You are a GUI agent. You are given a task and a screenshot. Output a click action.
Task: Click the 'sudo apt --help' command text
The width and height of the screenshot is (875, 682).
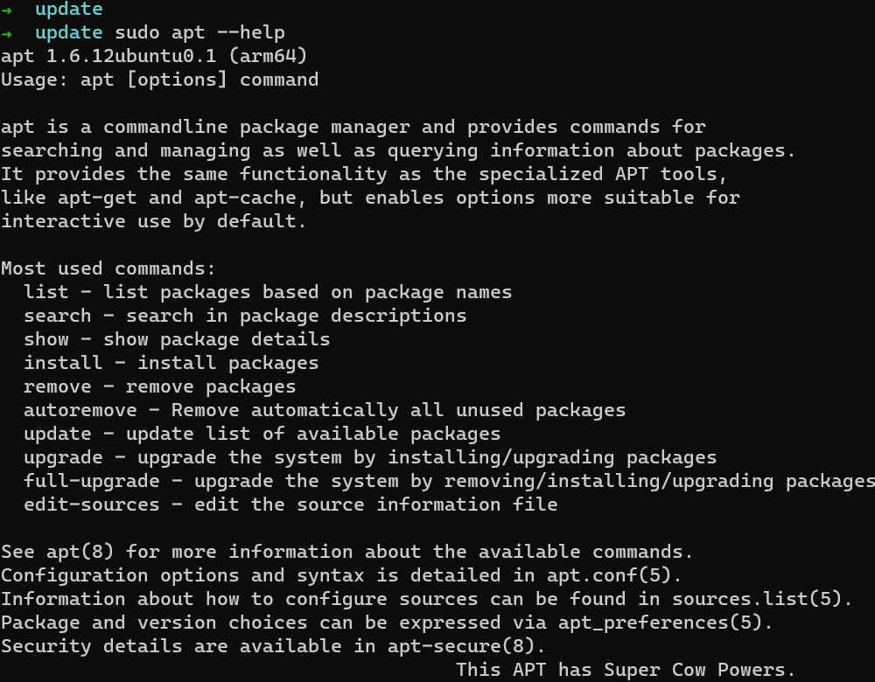(x=199, y=33)
